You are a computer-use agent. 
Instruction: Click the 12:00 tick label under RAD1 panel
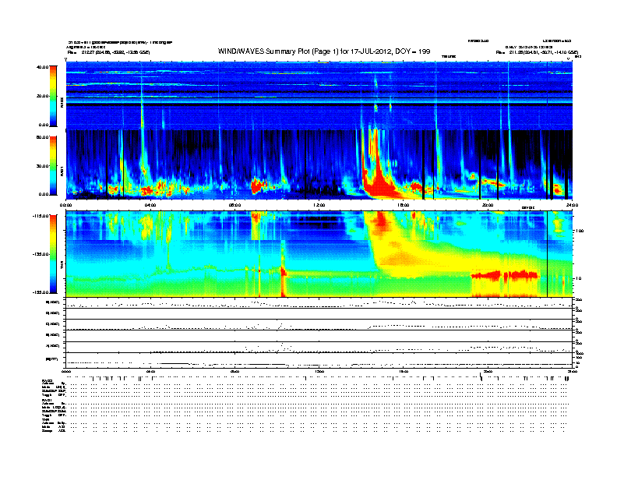tap(319, 205)
